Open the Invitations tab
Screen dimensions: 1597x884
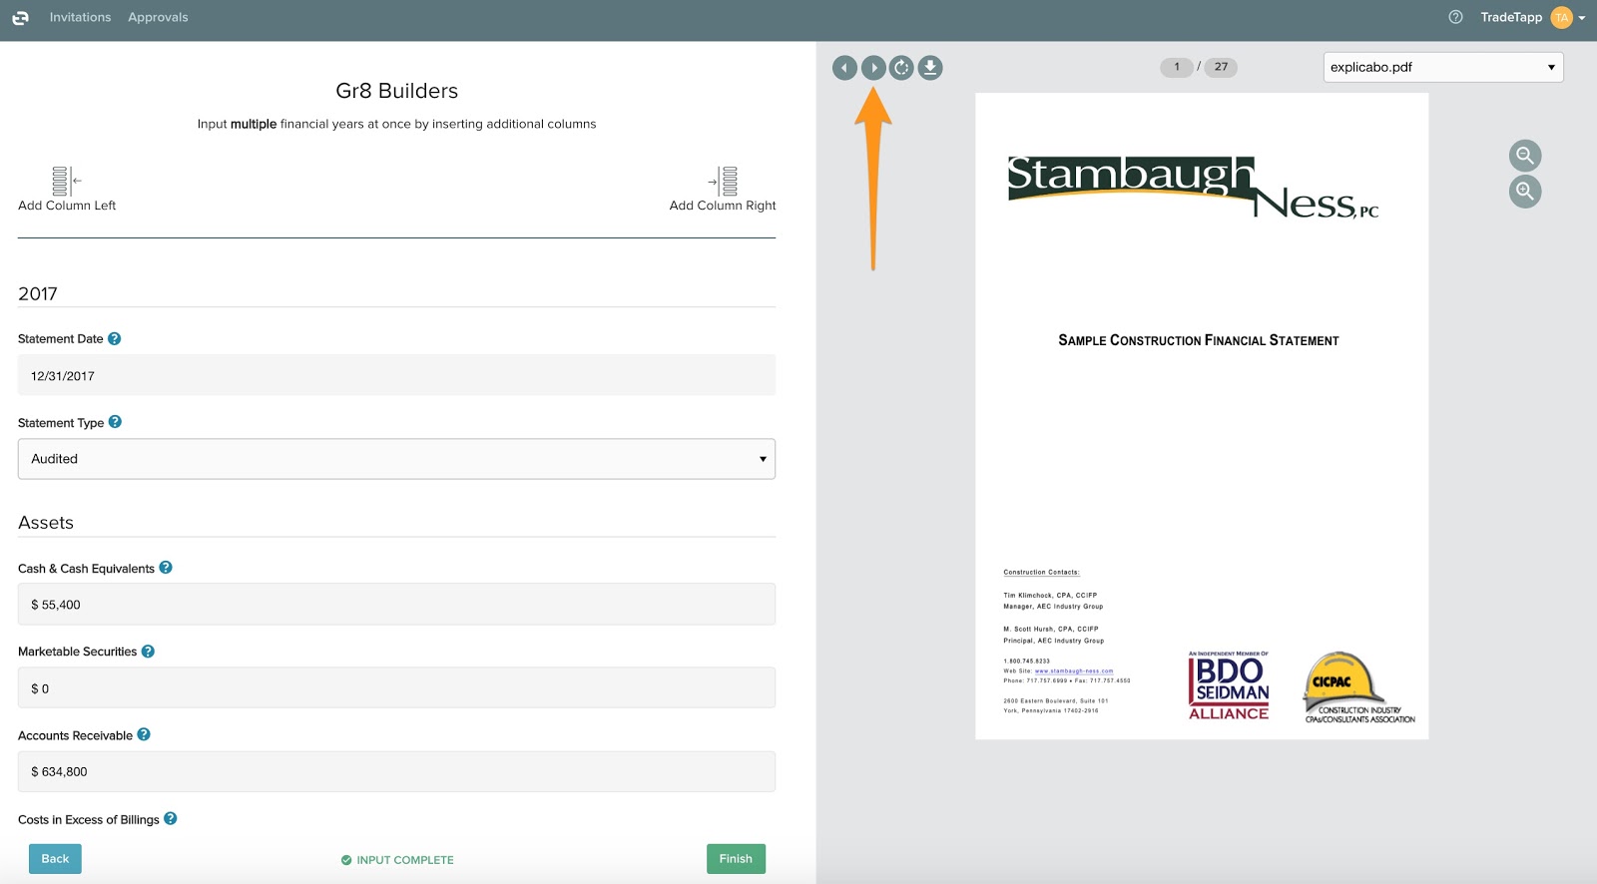[80, 17]
